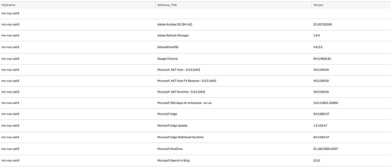The width and height of the screenshot is (391, 168).
Task: Sort by the Hostname column header
Action: 8,5
